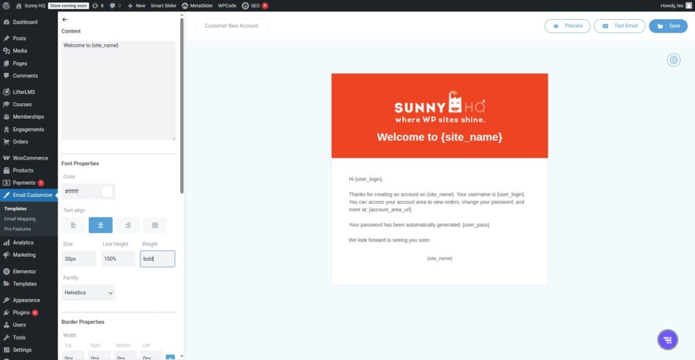This screenshot has height=360, width=695.
Task: Select right text alignment
Action: click(x=128, y=225)
